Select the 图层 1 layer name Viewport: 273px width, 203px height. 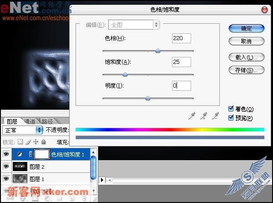point(37,179)
